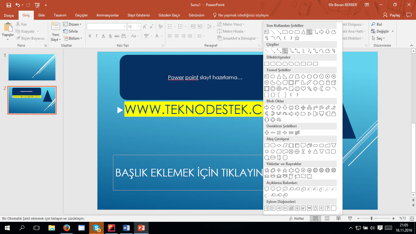
Task: Select the Help question mark action button
Action: (327, 208)
